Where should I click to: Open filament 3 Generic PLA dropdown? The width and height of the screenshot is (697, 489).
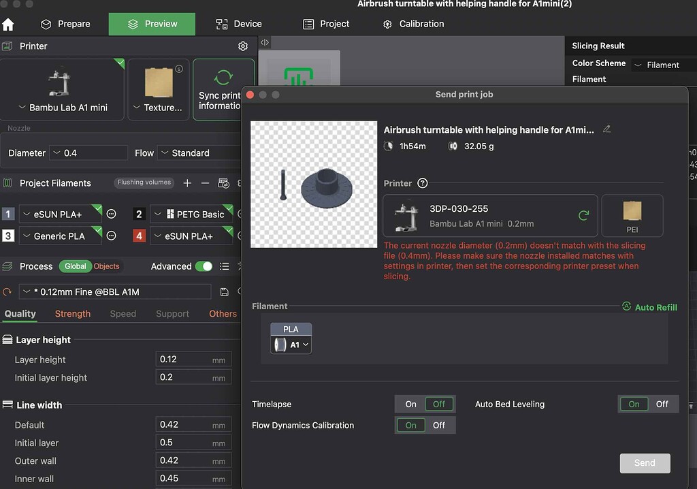(x=60, y=236)
